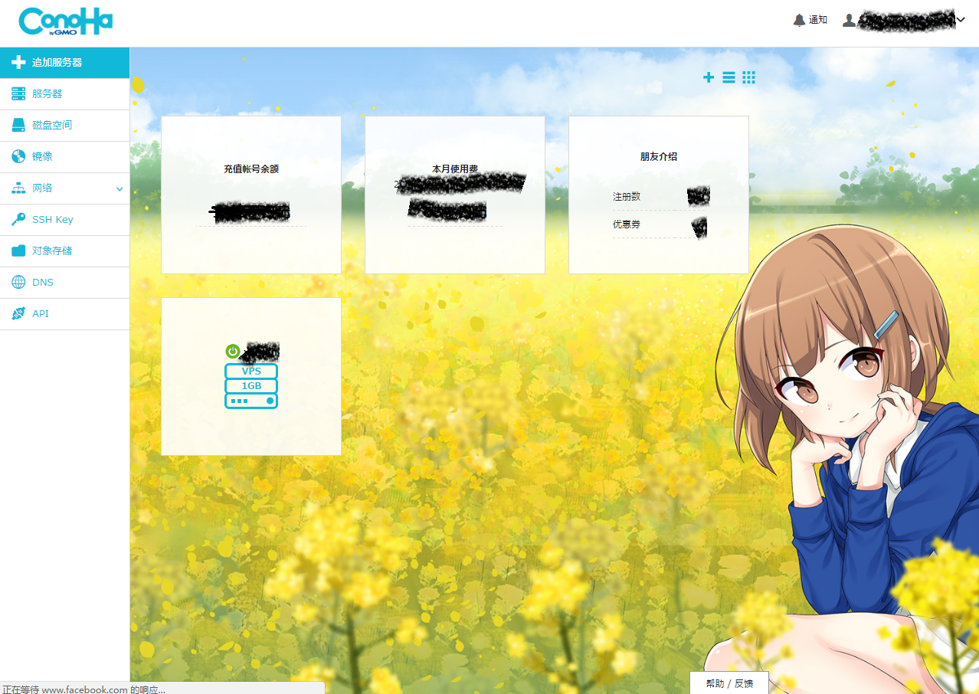Viewport: 979px width, 694px height.
Task: Click the server rack icon in sidebar
Action: (18, 93)
